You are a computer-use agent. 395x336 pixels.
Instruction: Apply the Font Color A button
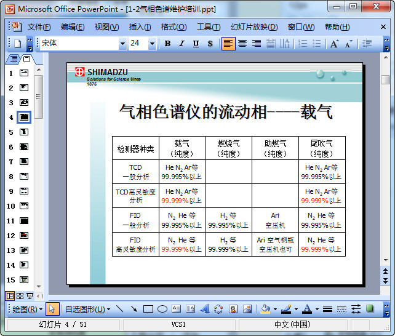click(x=307, y=309)
